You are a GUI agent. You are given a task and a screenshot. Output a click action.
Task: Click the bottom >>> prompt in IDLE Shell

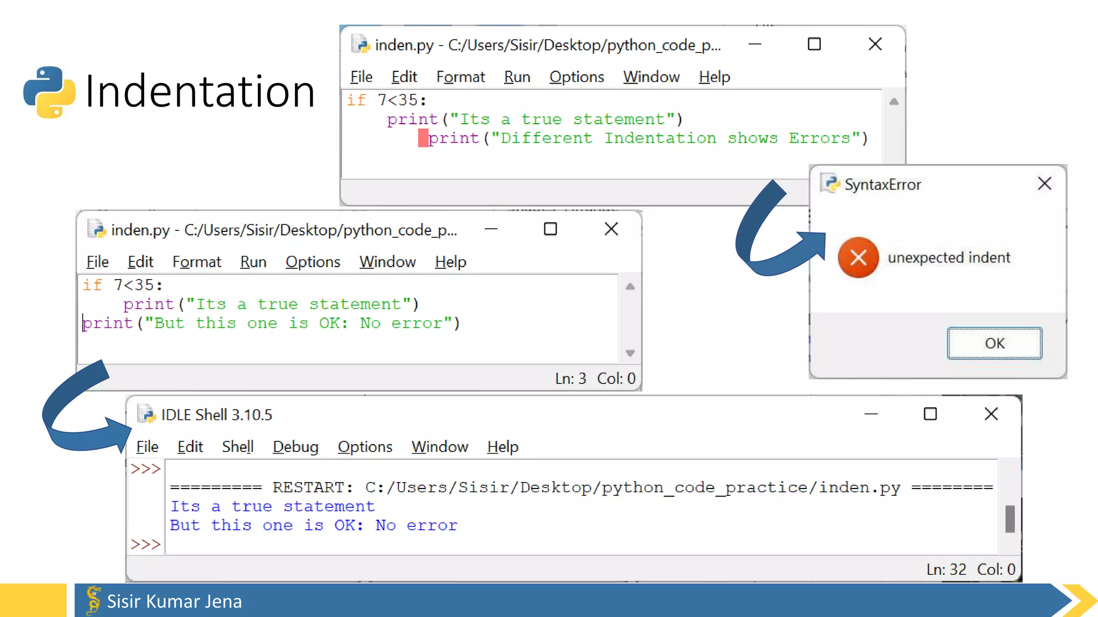(x=145, y=544)
